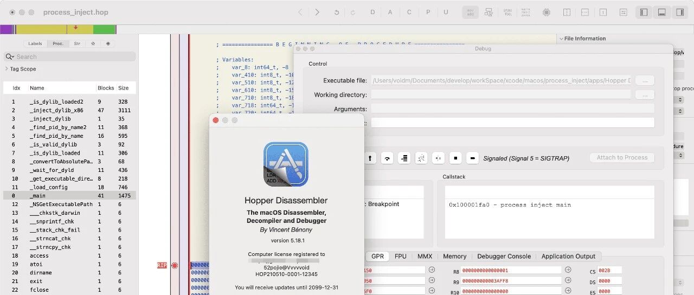Open the tab after the star tab

click(x=108, y=43)
